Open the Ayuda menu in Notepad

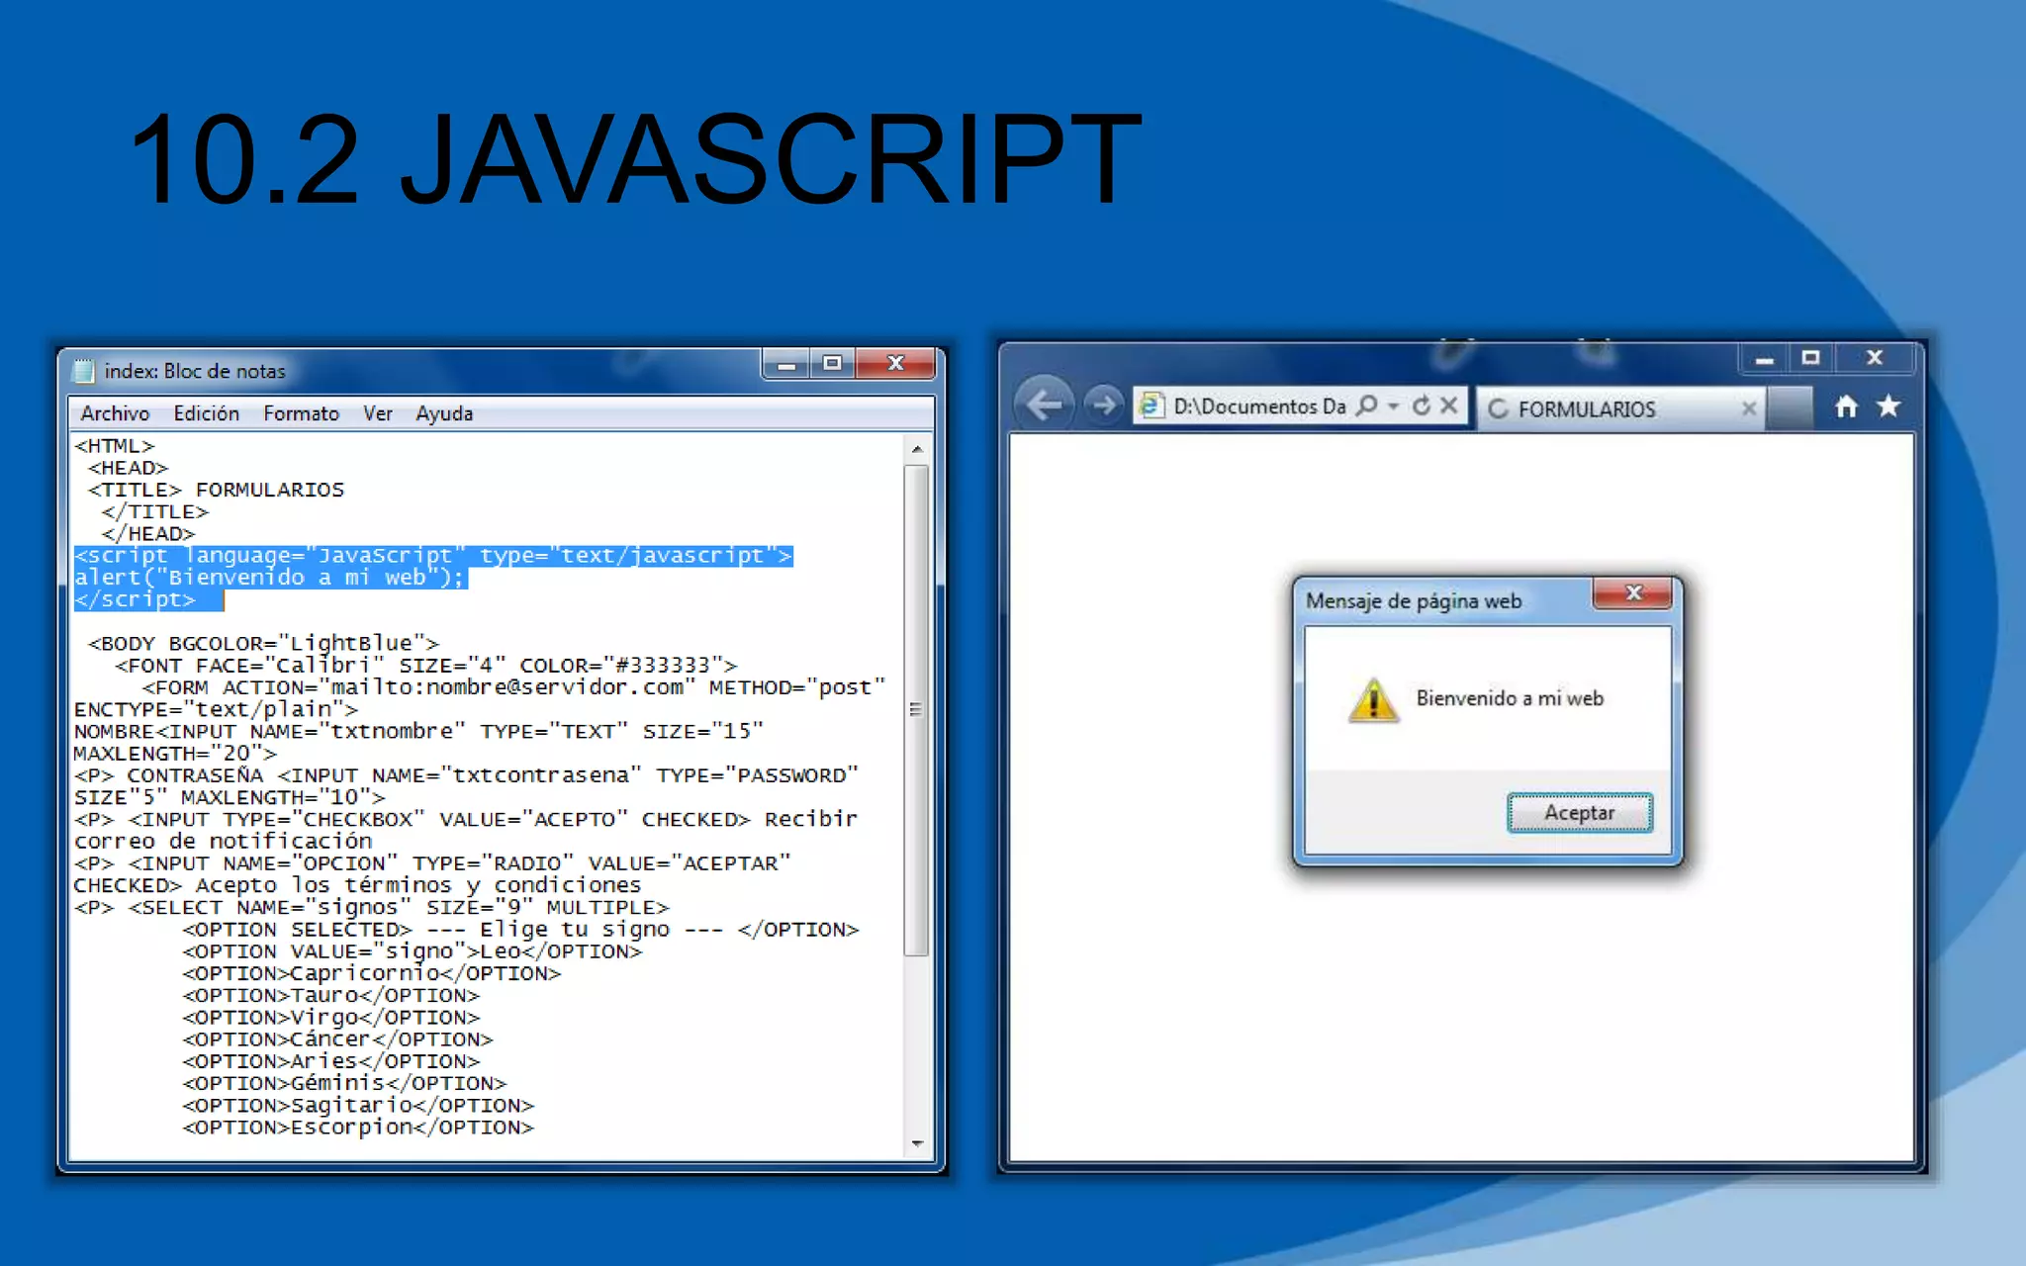[x=444, y=413]
